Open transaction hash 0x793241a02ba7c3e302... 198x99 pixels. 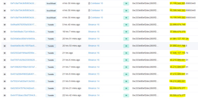(x=23, y=81)
